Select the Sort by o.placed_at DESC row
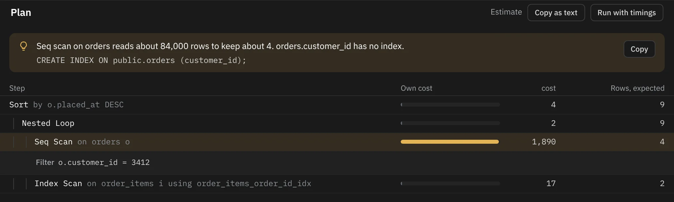674x202 pixels. pyautogui.click(x=337, y=105)
